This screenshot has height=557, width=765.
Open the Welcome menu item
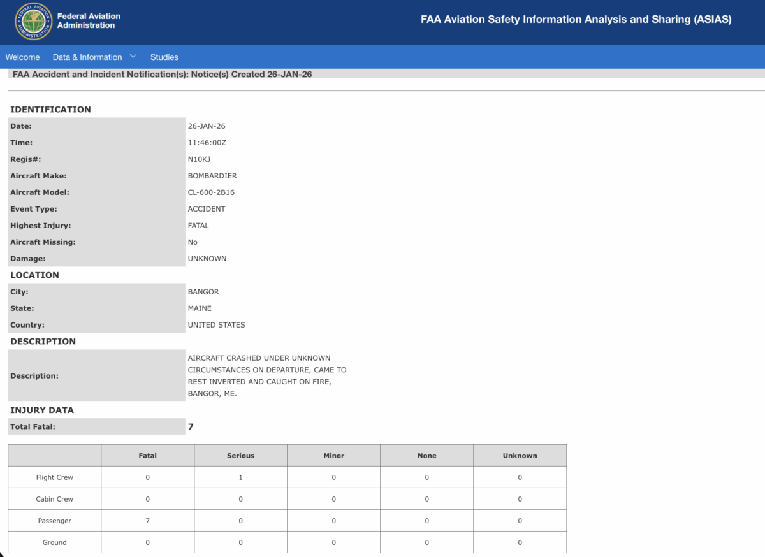click(22, 57)
